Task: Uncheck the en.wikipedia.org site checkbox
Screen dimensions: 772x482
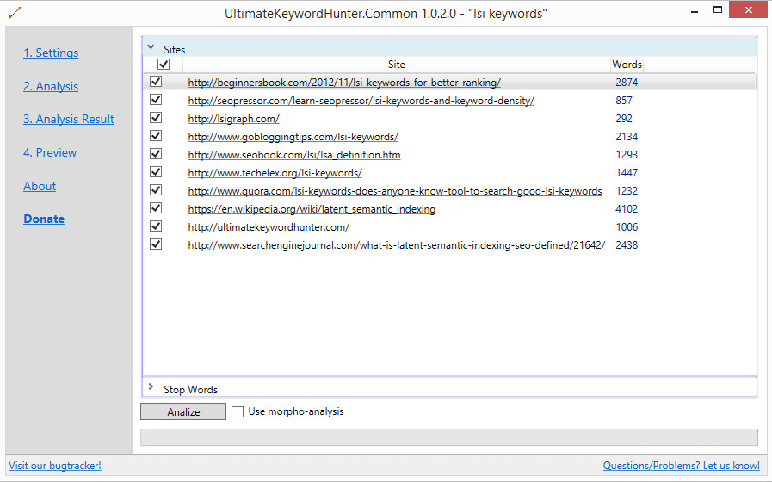Action: 156,207
